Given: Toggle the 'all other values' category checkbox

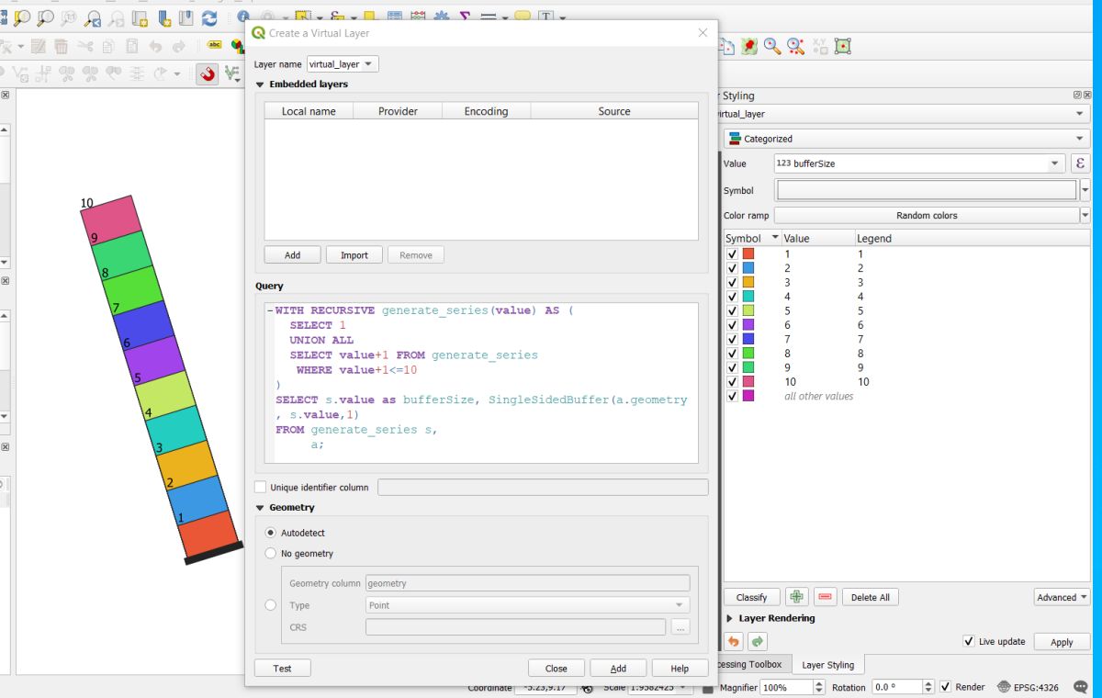Looking at the screenshot, I should (732, 397).
